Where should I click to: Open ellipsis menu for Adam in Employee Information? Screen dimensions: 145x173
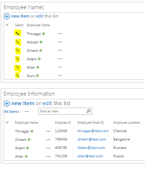[48, 148]
